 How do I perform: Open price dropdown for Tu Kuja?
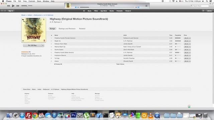click(190, 58)
